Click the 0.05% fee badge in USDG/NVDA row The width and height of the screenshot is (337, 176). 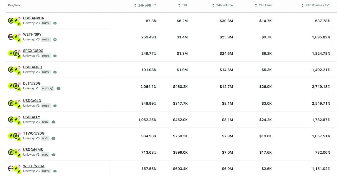click(46, 23)
